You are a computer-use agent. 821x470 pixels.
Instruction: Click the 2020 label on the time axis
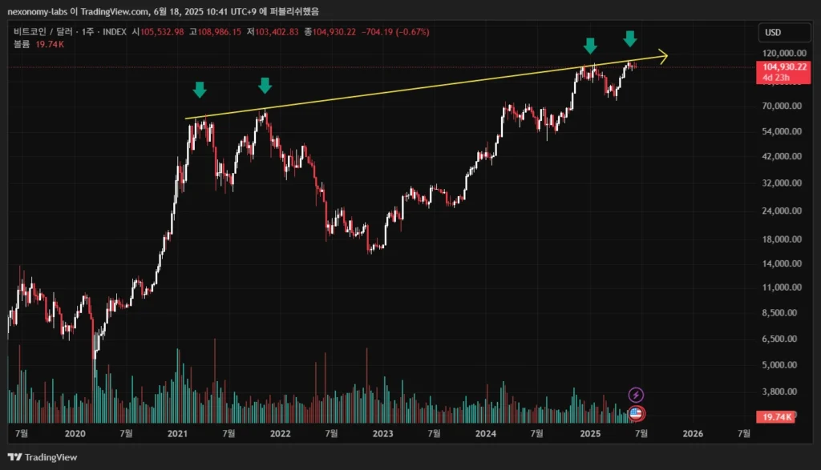click(x=75, y=433)
